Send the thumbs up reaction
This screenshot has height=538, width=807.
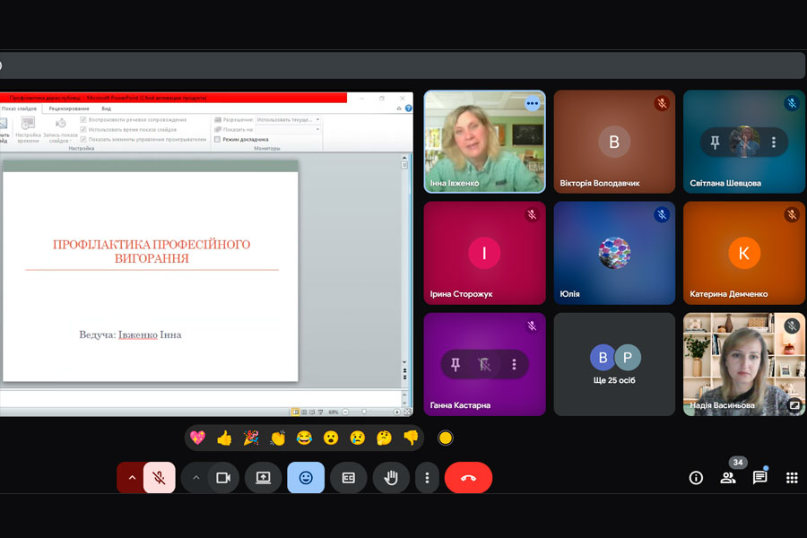tap(224, 438)
